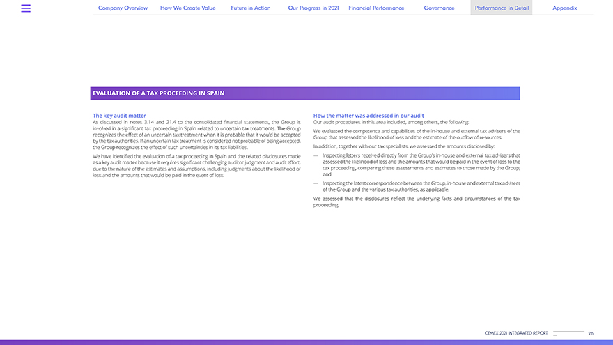Click the paragraph starting 'As discussed in notes'
Viewport: 613px width, 345px height.
[x=196, y=135]
